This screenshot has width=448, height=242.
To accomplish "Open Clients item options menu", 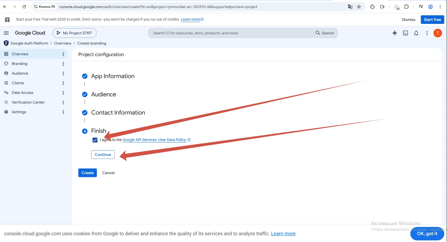I will point(63,83).
